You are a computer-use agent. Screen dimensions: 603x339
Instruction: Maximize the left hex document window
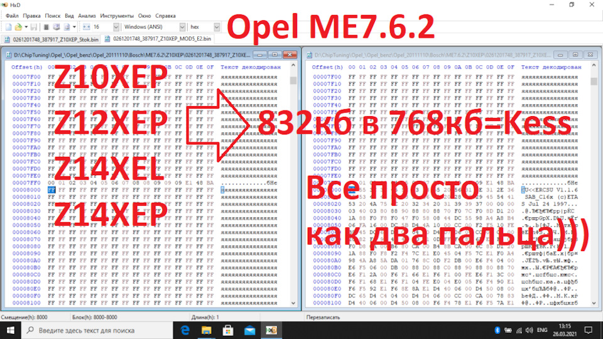coord(274,55)
